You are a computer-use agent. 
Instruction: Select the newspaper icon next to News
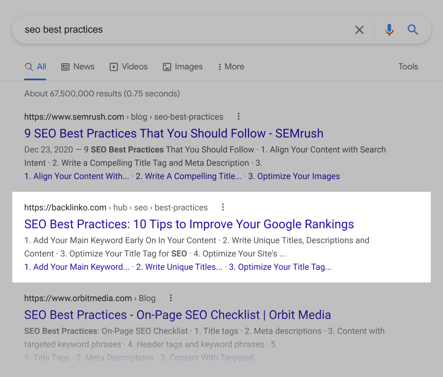pos(65,66)
